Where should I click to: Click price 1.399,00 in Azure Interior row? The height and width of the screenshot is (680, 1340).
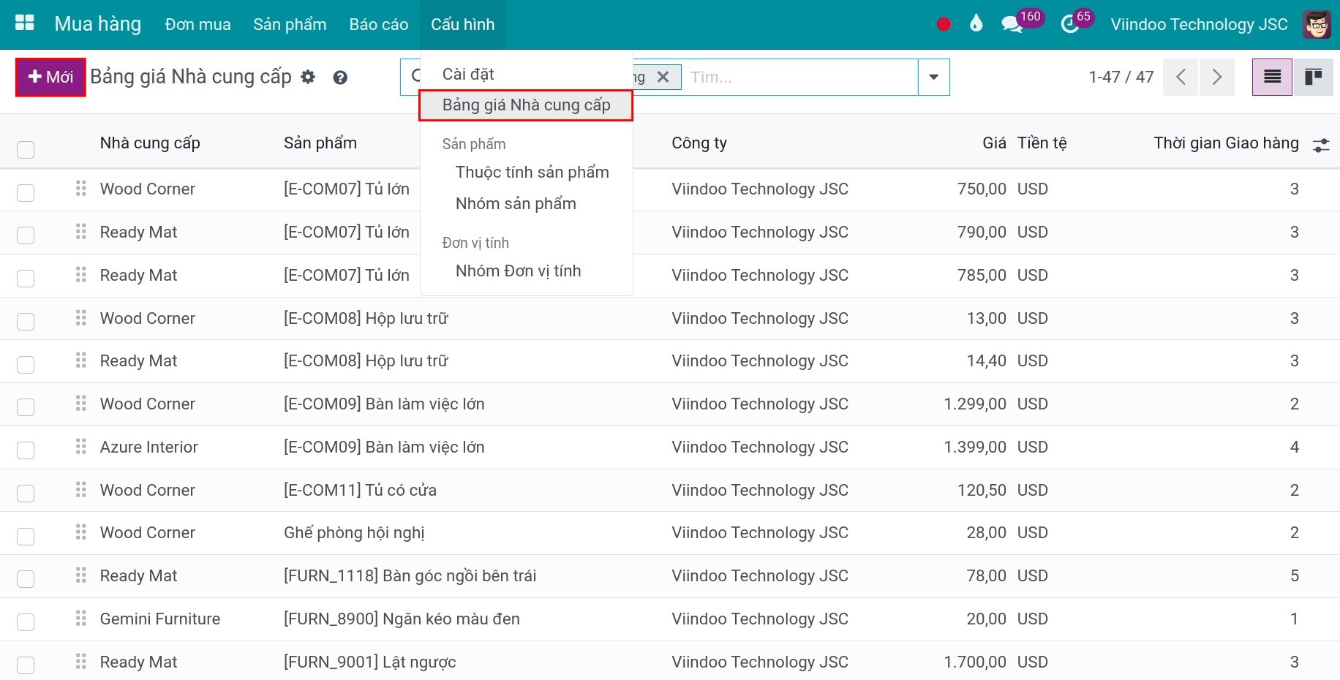click(975, 447)
